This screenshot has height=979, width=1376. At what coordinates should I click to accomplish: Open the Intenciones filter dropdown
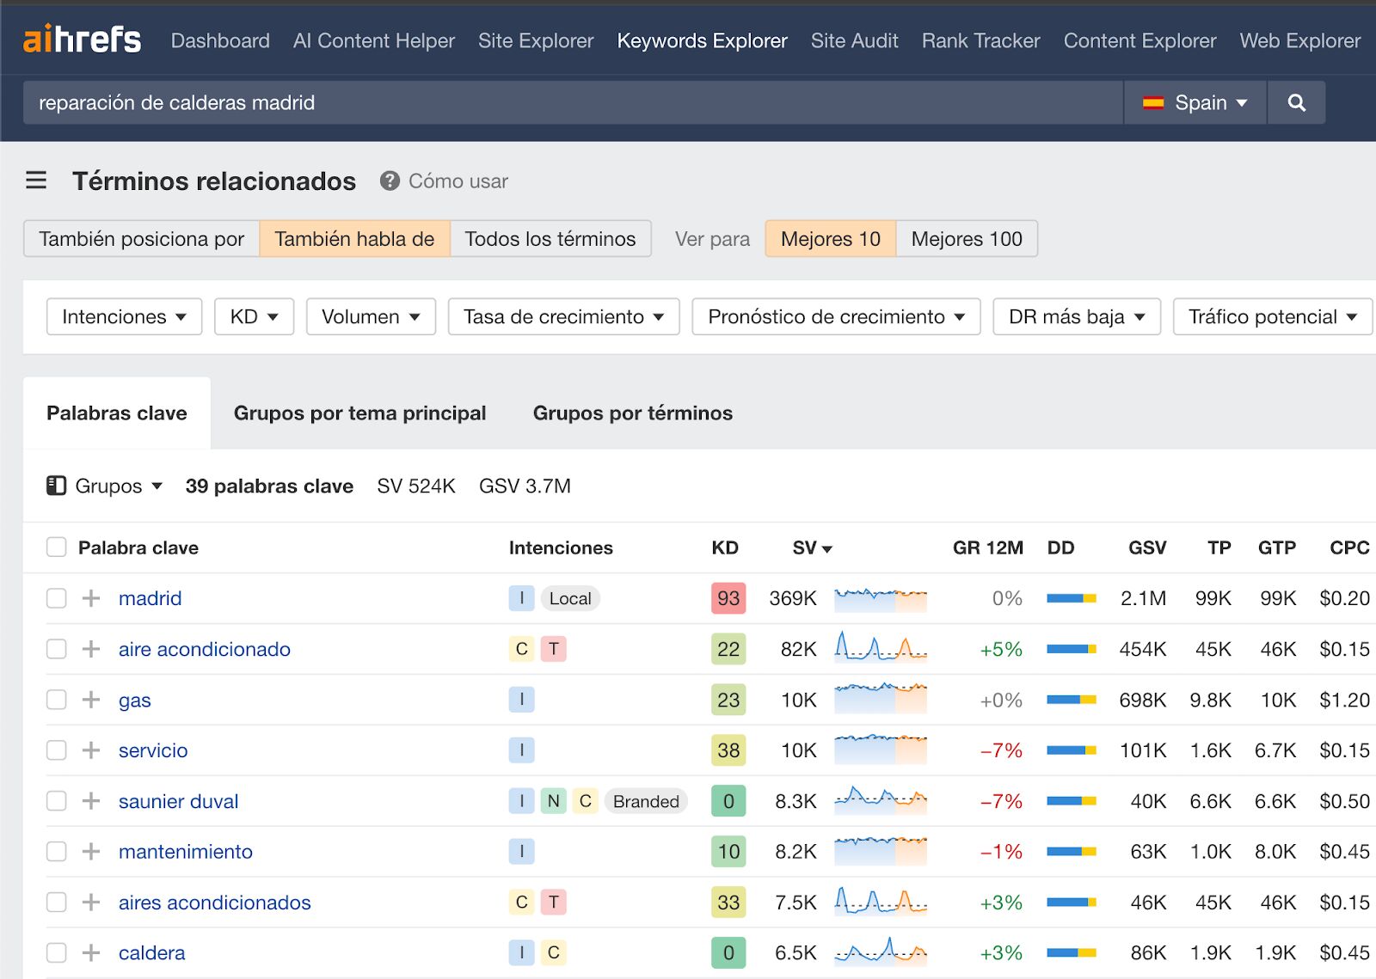click(123, 316)
